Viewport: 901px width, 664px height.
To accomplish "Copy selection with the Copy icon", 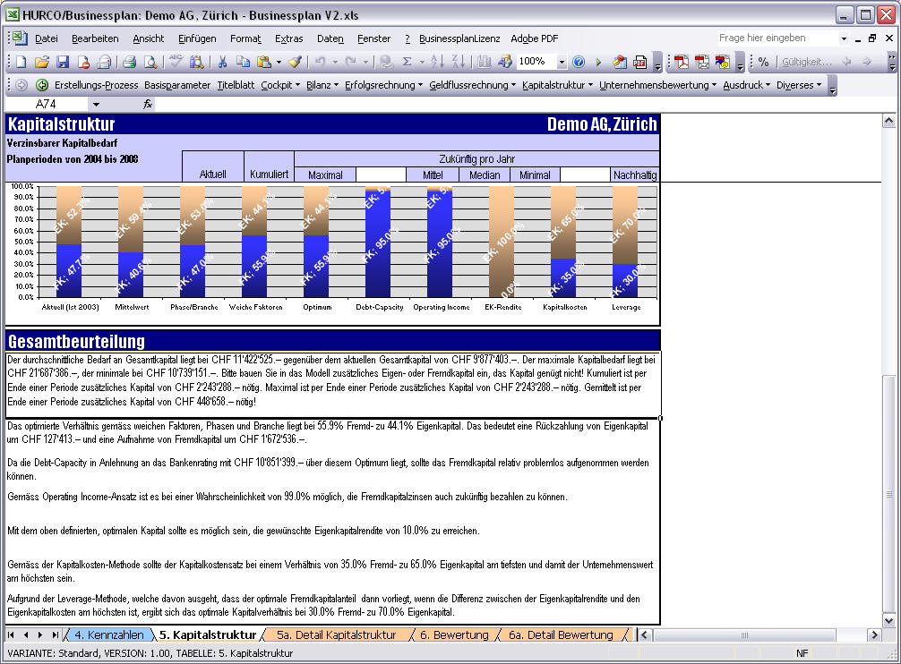I will 243,62.
